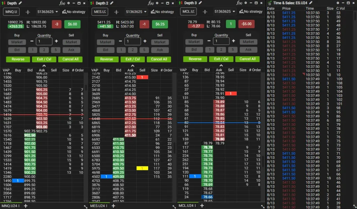357x209 pixels.
Task: Add new tab next to MES.U24
Action: pos(114,206)
